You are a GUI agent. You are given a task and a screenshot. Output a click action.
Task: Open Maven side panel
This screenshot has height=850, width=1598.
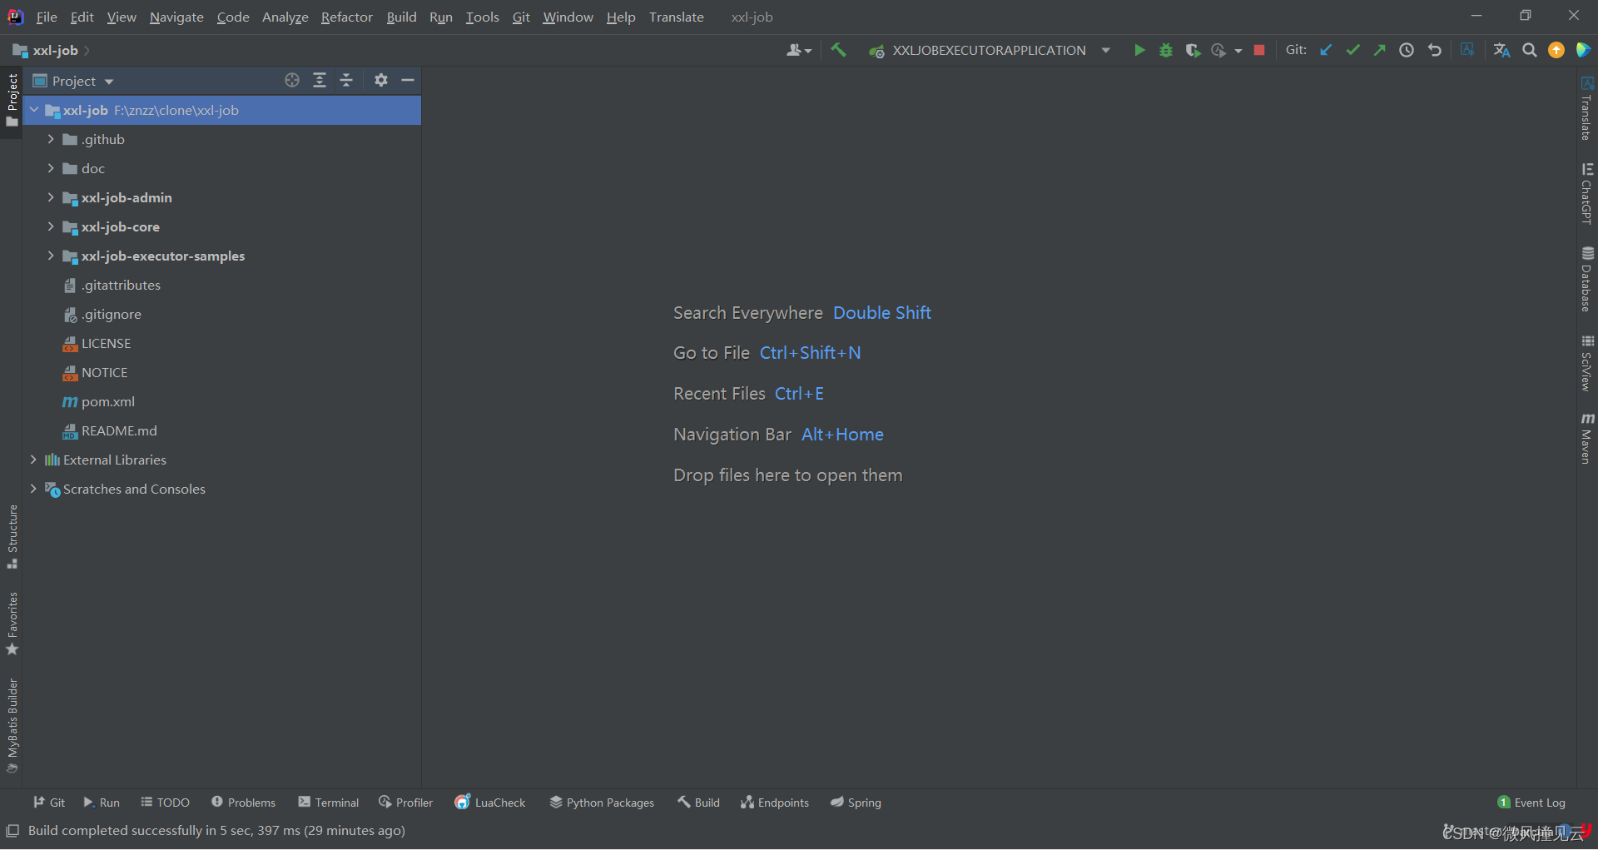1587,439
